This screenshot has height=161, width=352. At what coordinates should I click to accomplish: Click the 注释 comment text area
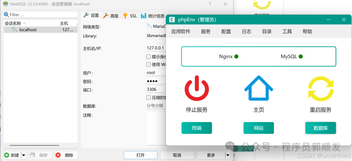point(156,128)
